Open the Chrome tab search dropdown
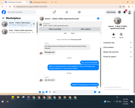Screen dimensions: 135x108 pyautogui.click(x=2, y=2)
